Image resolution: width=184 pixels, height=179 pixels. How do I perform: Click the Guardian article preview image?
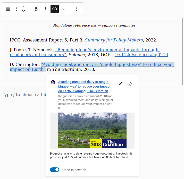(x=92, y=130)
